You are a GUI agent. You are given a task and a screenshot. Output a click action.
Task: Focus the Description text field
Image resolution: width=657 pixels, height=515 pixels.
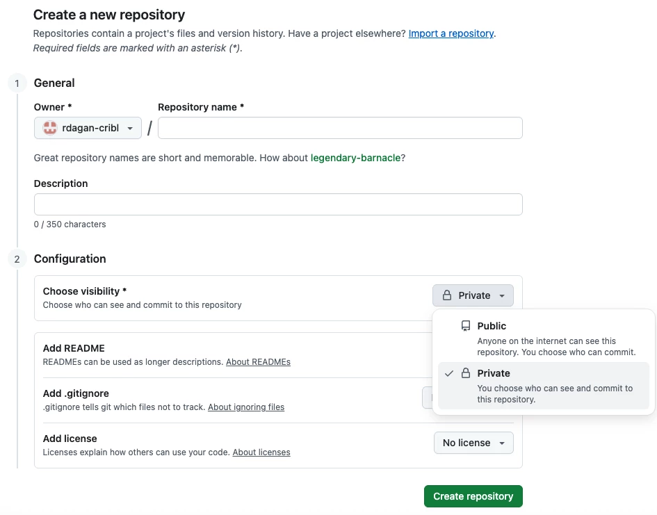click(x=278, y=204)
